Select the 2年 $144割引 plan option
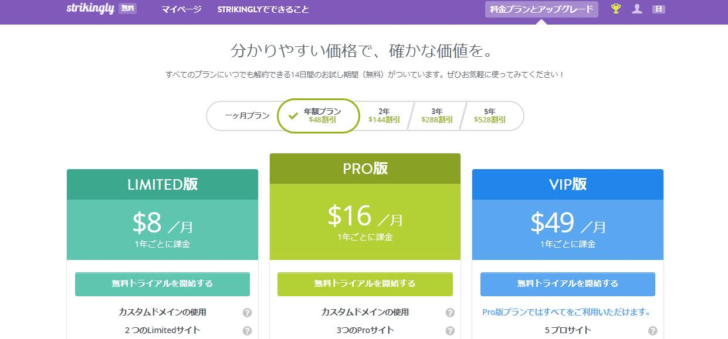The image size is (728, 339). click(382, 115)
